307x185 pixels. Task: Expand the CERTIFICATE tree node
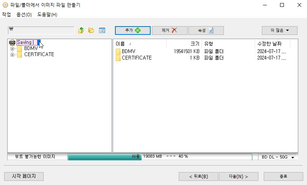point(13,55)
